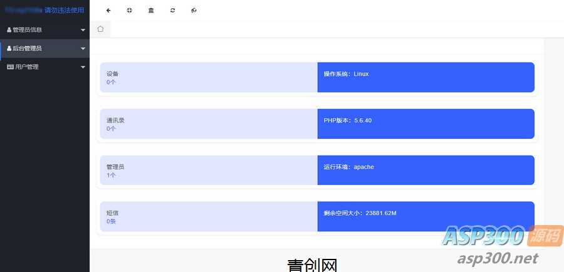Expand the 管理员信息 dropdown arrow

(x=83, y=30)
